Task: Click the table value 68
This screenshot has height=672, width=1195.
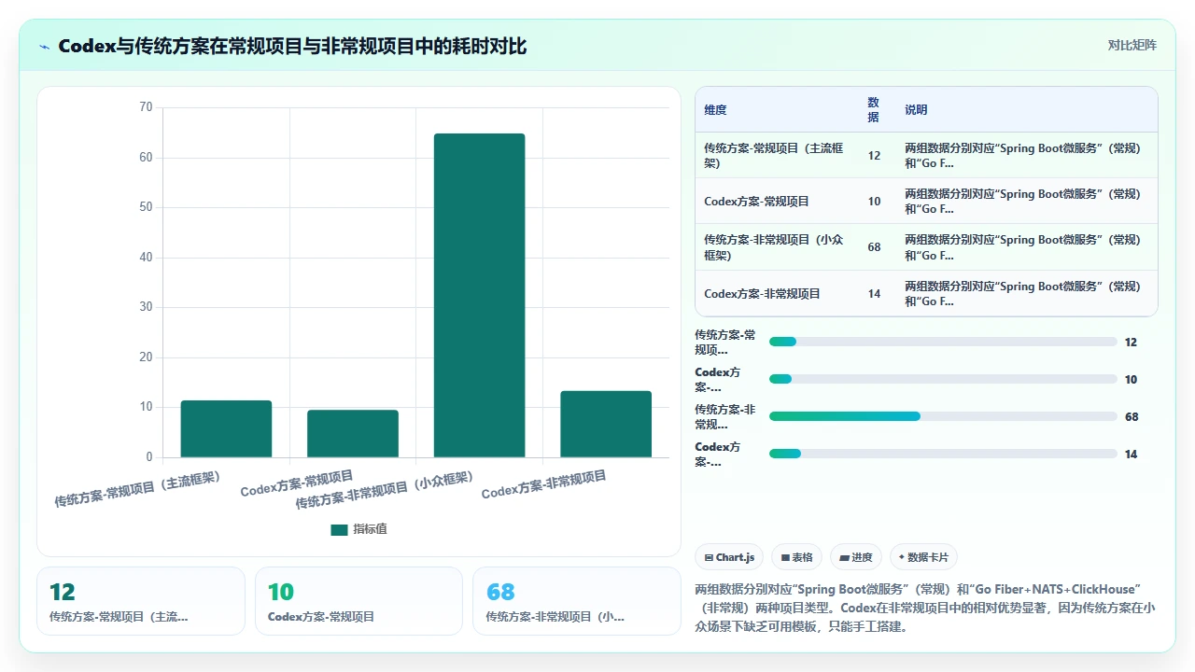Action: tap(874, 247)
